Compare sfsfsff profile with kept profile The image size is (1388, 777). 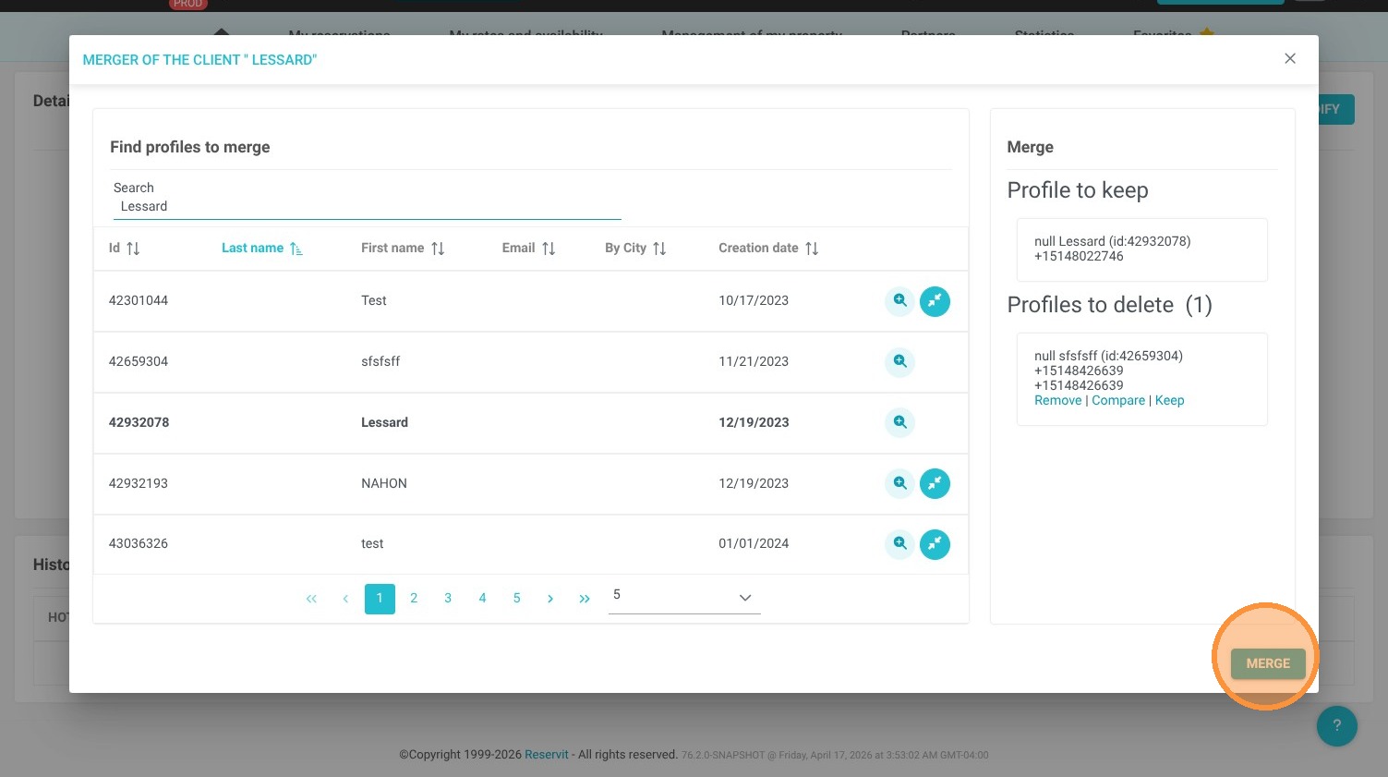[x=1118, y=401]
